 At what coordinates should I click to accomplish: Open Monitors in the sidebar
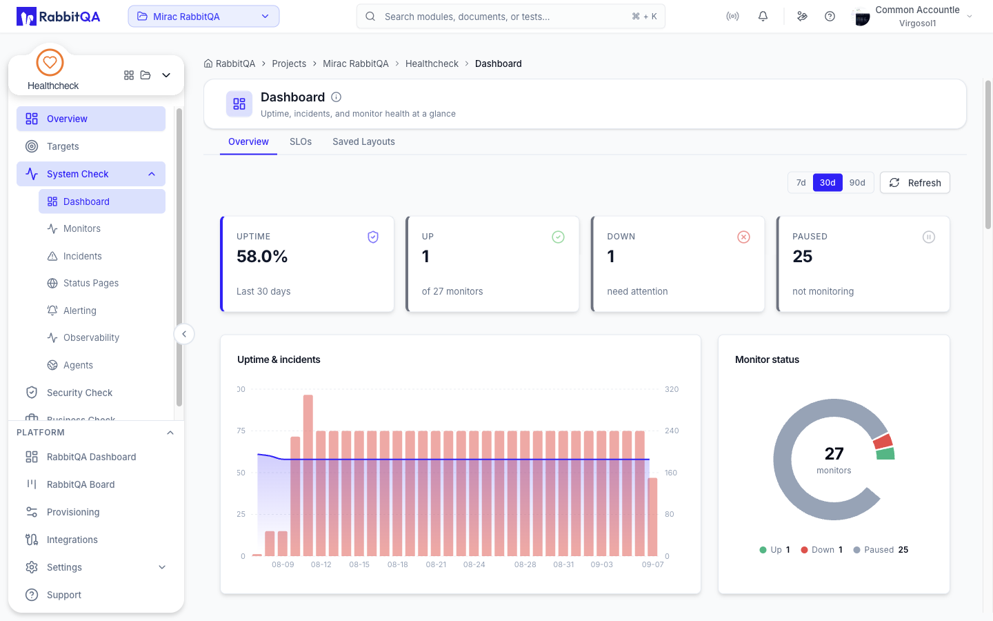[102, 228]
